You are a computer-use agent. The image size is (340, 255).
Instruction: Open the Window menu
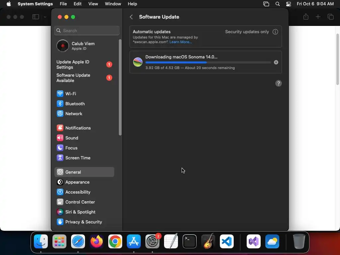point(113,4)
